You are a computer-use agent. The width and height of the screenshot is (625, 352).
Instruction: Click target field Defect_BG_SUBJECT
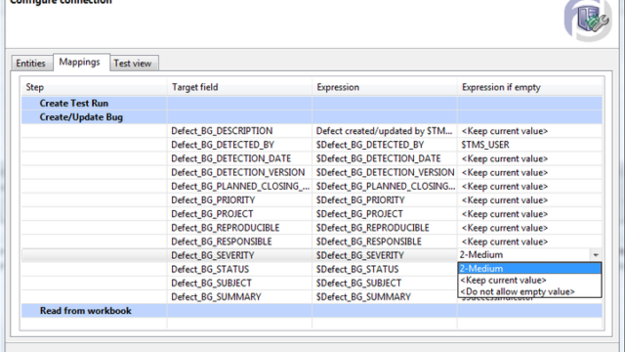[212, 283]
